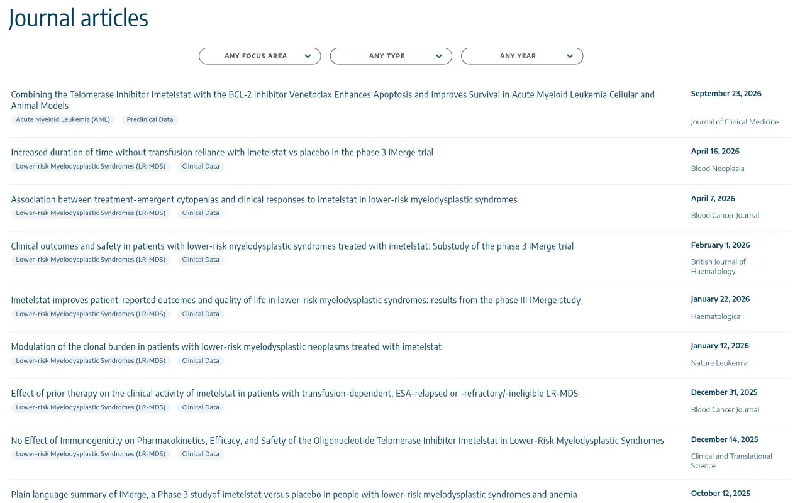800x503 pixels.
Task: Click the British Journal of Haematology label
Action: click(x=718, y=267)
